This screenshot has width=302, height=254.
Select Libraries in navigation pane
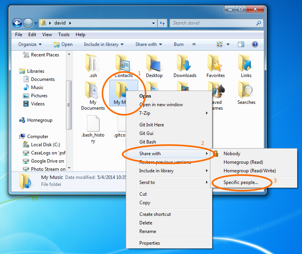[x=32, y=71]
